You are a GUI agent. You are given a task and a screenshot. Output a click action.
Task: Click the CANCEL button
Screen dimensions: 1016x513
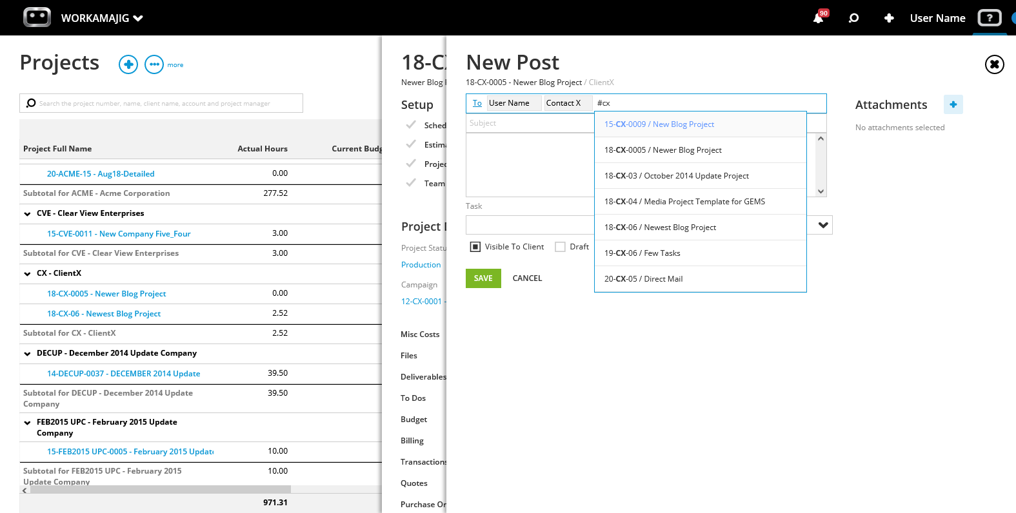(x=527, y=278)
